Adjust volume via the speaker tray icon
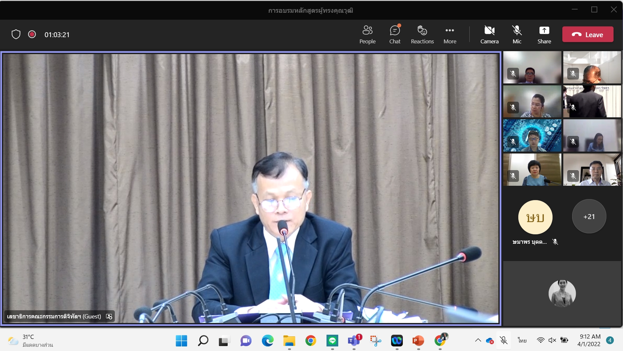The height and width of the screenshot is (351, 623). coord(552,340)
